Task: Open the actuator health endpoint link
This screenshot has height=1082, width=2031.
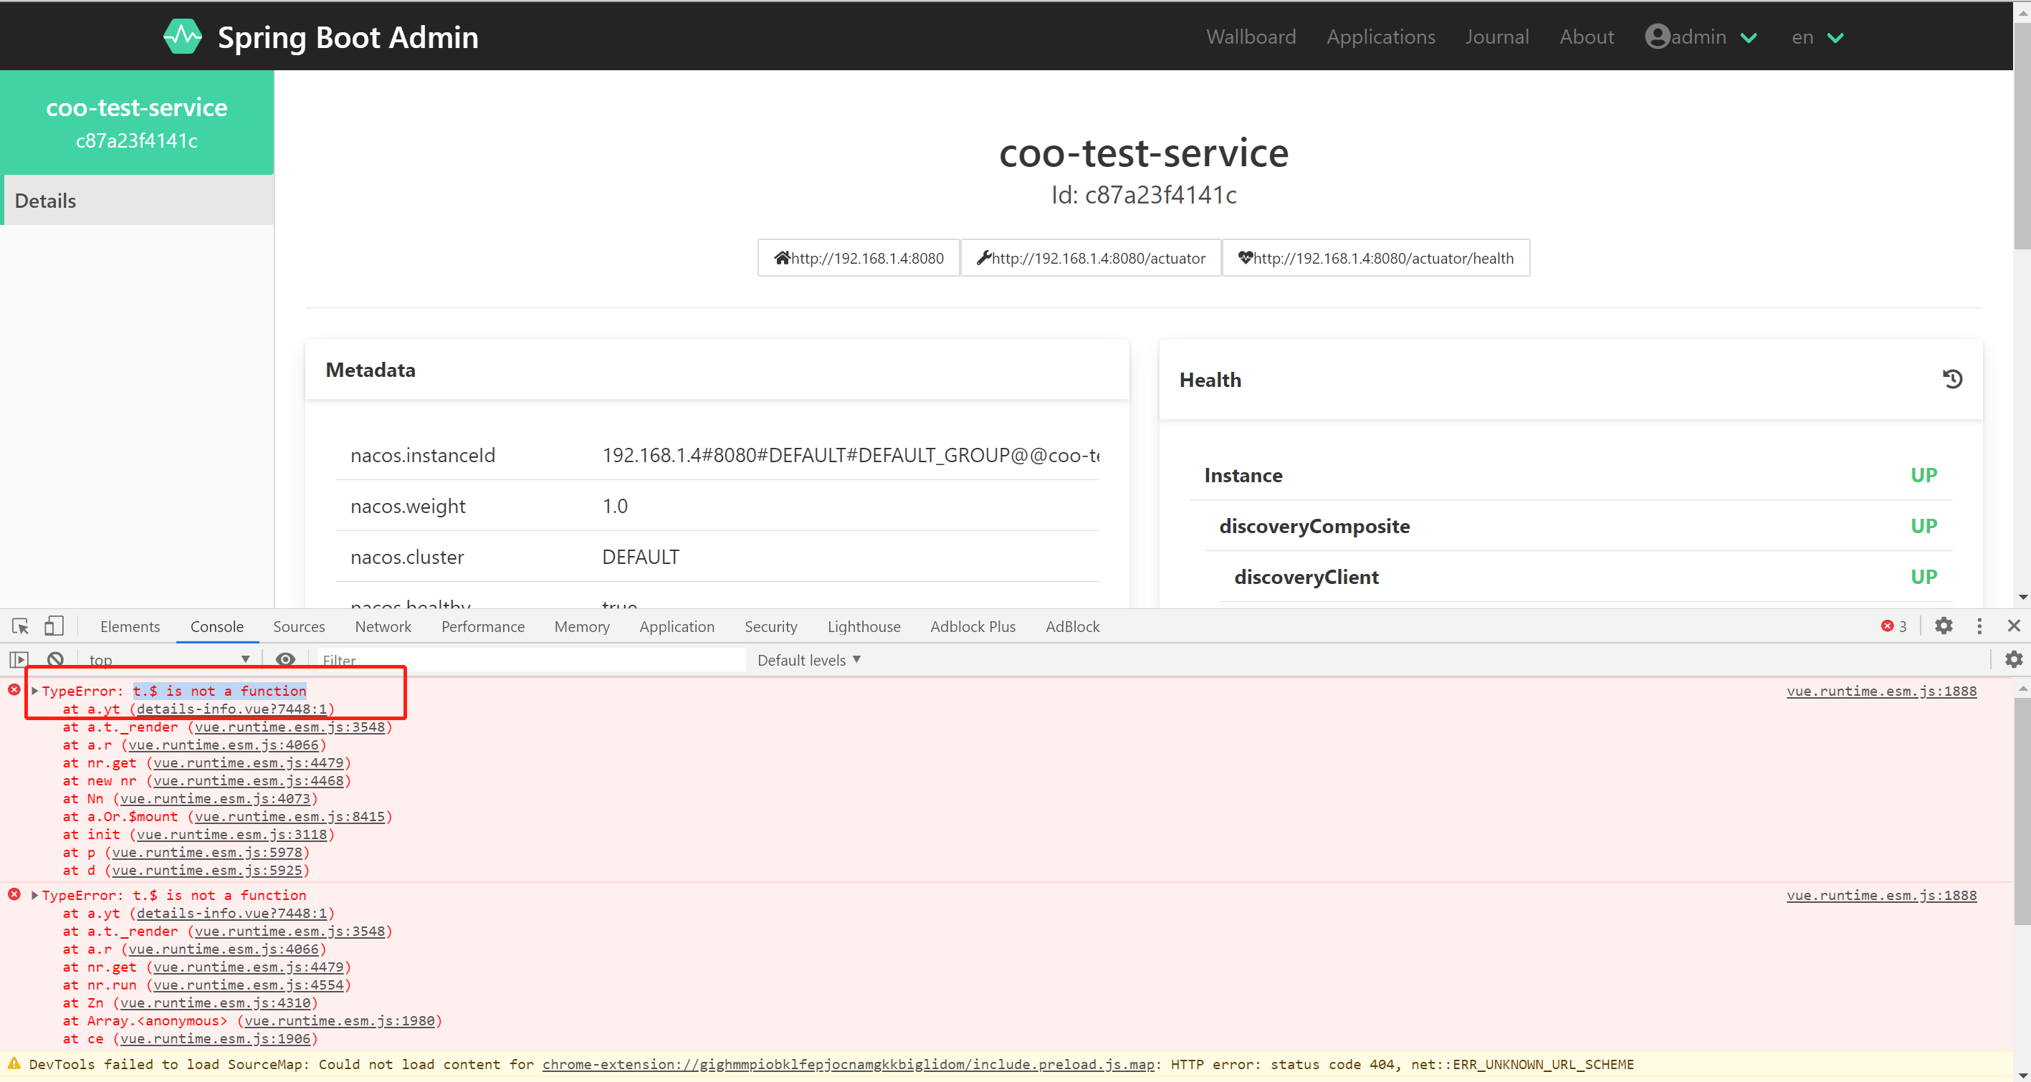Action: click(1375, 258)
